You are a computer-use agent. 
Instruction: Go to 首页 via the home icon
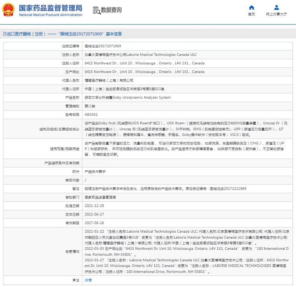pyautogui.click(x=251, y=7)
